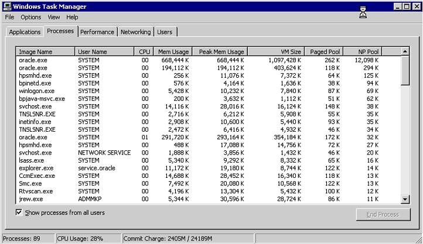Screen dimensions: 423x244
Task: Click the service.oracle user name cell
Action: (97, 168)
